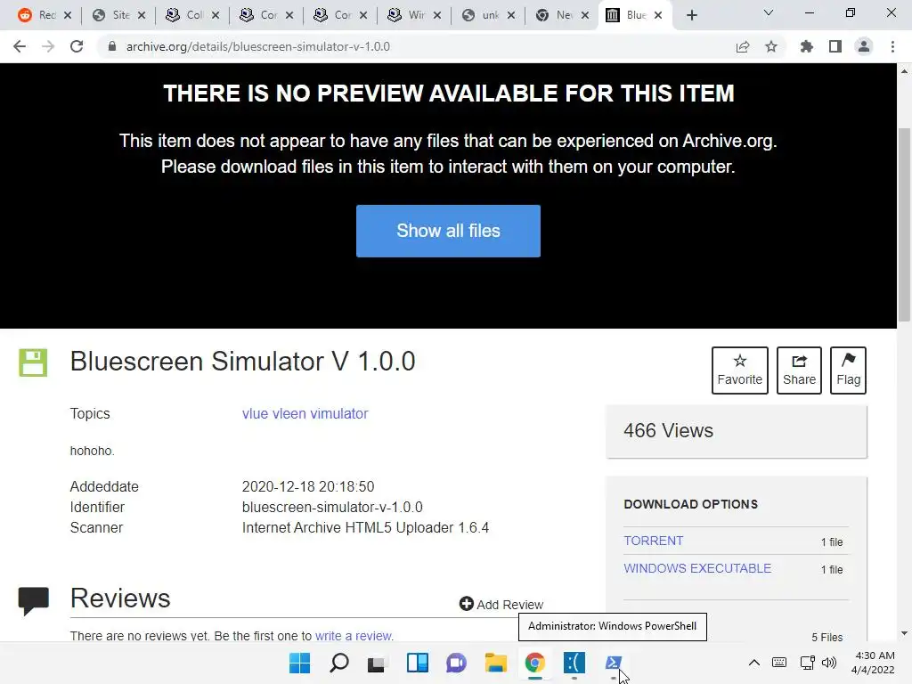Click the Chrome taskbar icon
Screen dimensions: 912x684
tap(534, 663)
